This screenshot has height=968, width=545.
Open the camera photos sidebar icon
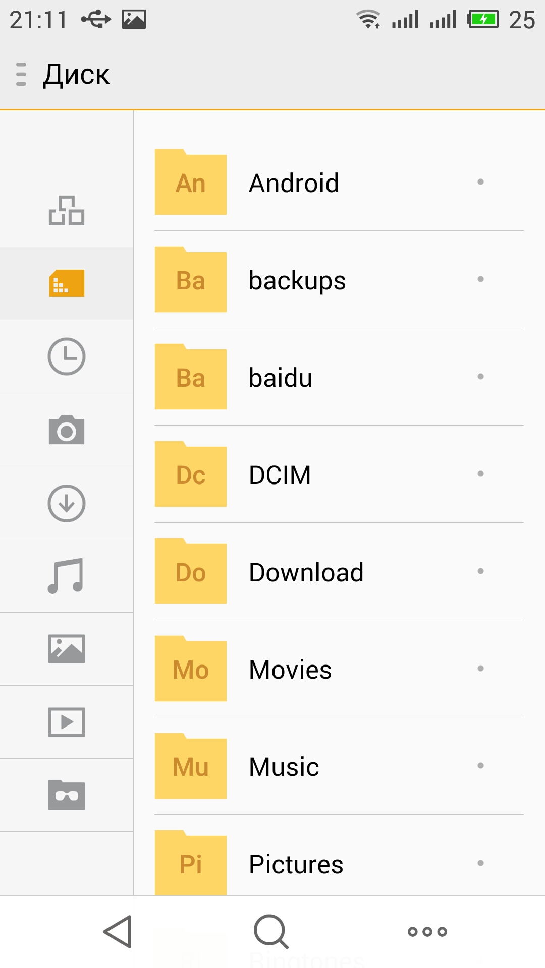click(67, 430)
